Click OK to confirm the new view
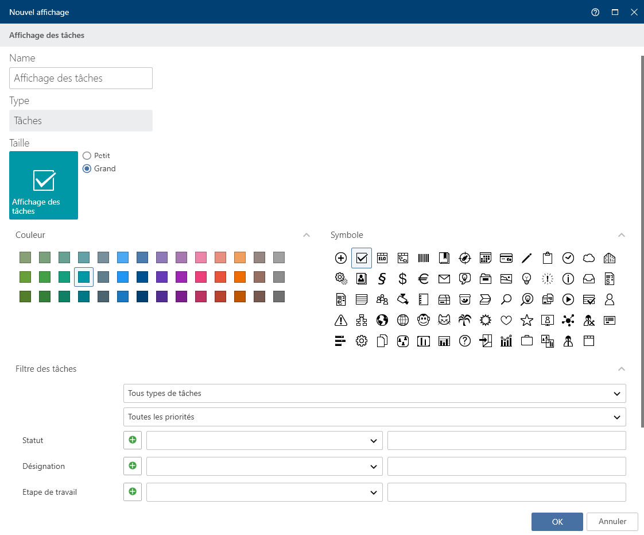 click(557, 522)
